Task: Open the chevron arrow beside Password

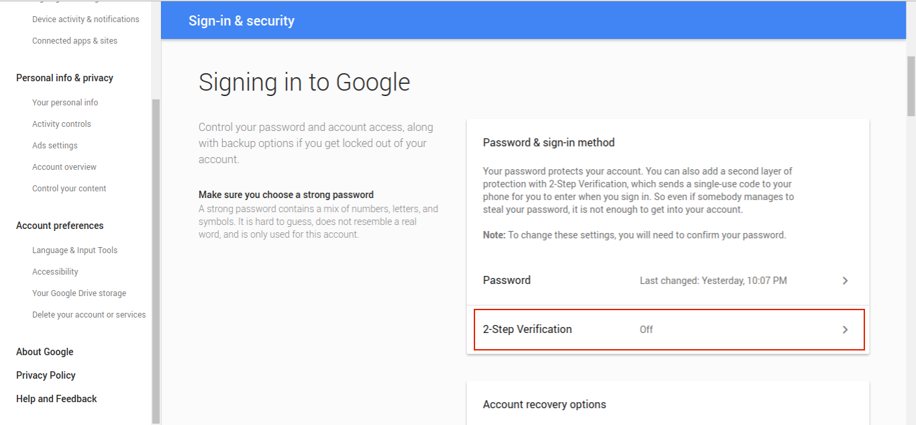Action: pyautogui.click(x=845, y=281)
